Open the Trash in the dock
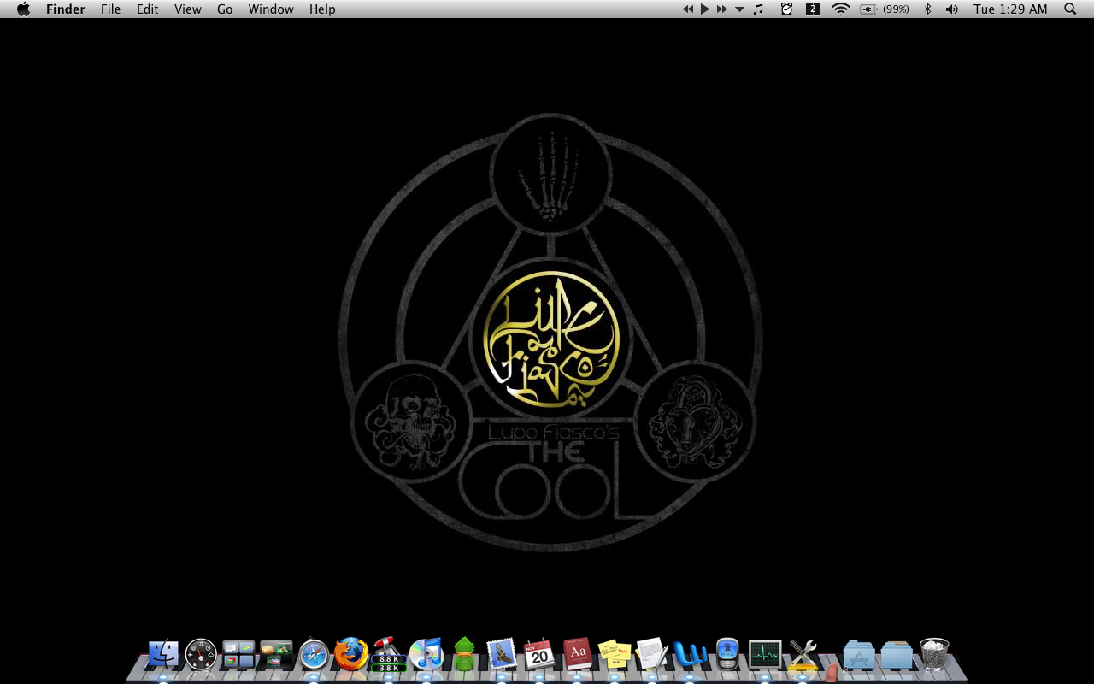 pos(934,655)
